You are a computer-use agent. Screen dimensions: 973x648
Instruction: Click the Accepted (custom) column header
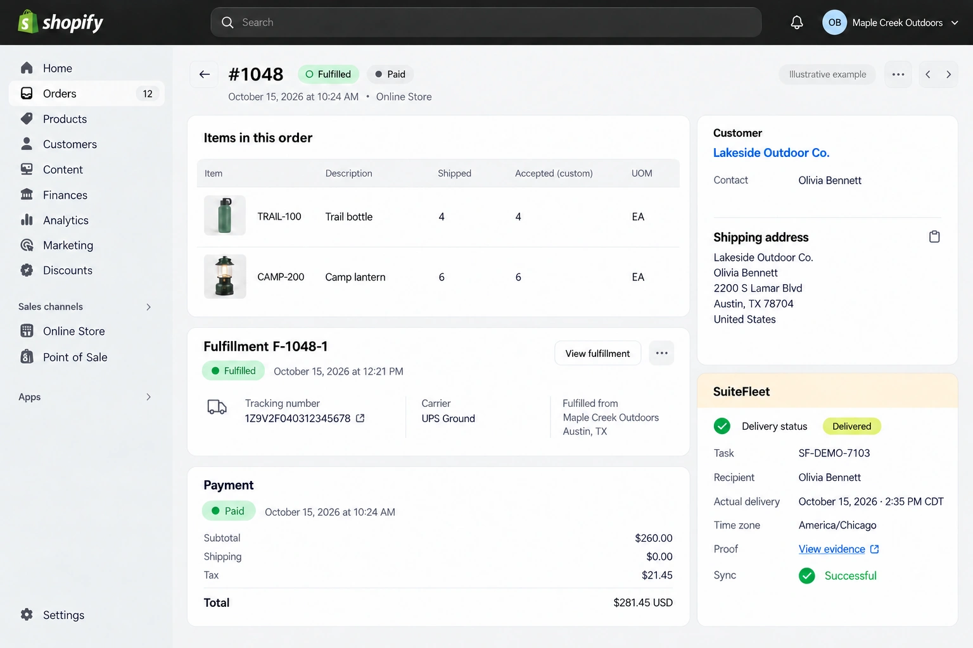pos(554,173)
